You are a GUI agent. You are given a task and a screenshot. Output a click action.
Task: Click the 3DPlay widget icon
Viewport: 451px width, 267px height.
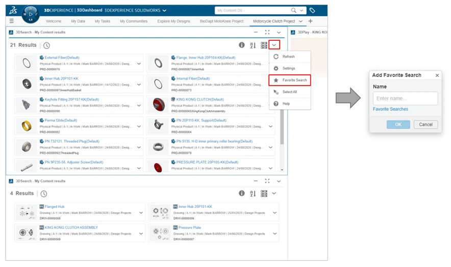click(x=293, y=32)
